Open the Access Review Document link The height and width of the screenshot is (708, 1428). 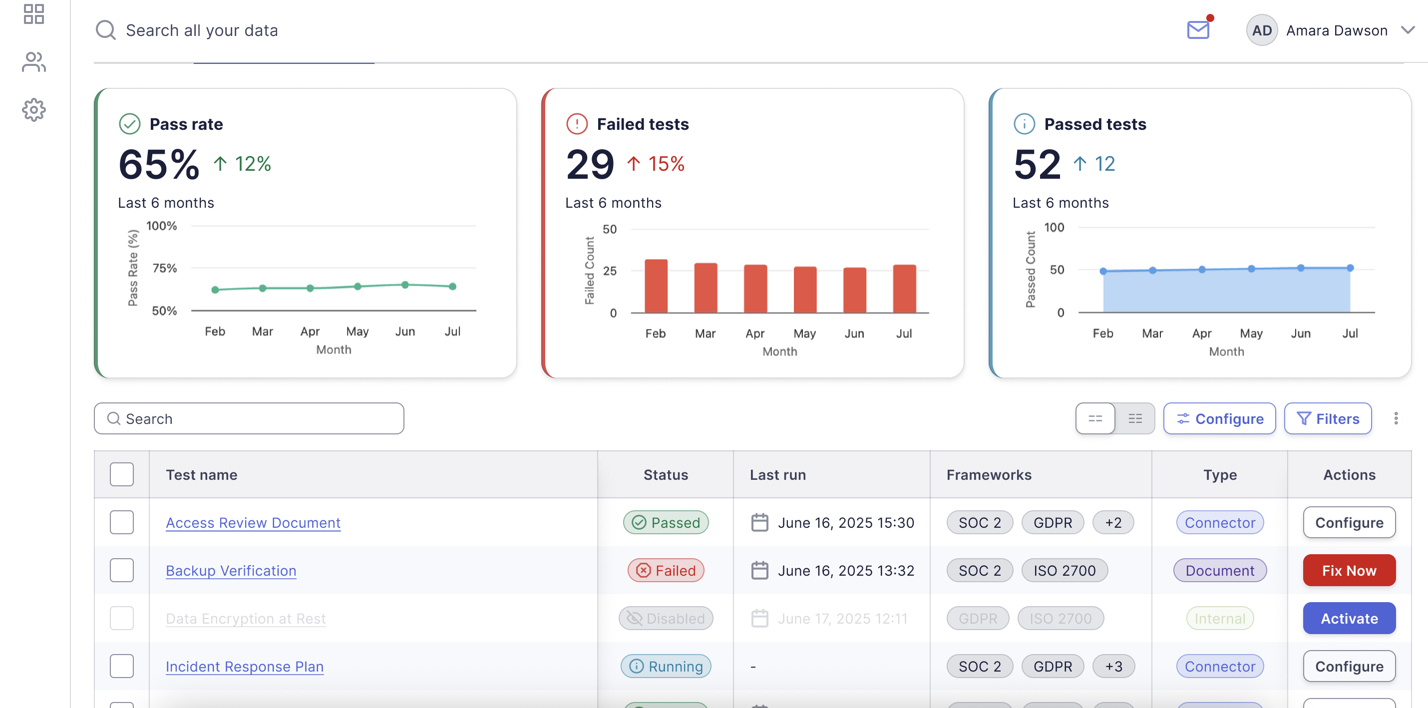(x=253, y=522)
